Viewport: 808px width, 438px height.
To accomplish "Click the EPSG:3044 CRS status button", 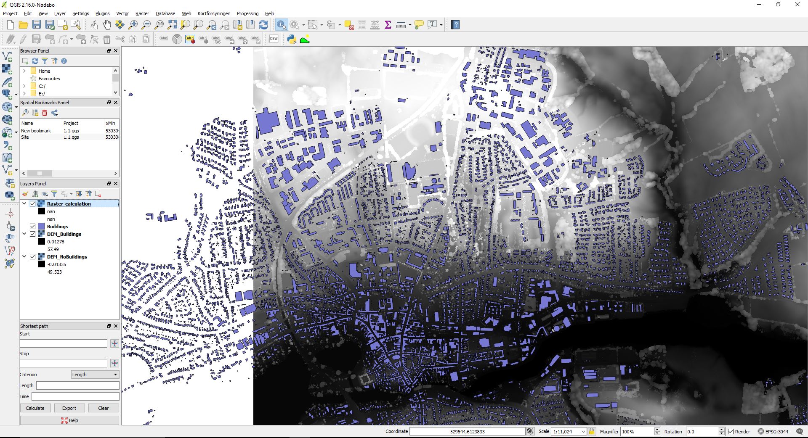I will 773,432.
